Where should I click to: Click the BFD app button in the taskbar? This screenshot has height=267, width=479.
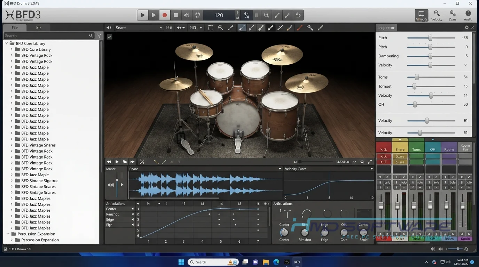(297, 262)
